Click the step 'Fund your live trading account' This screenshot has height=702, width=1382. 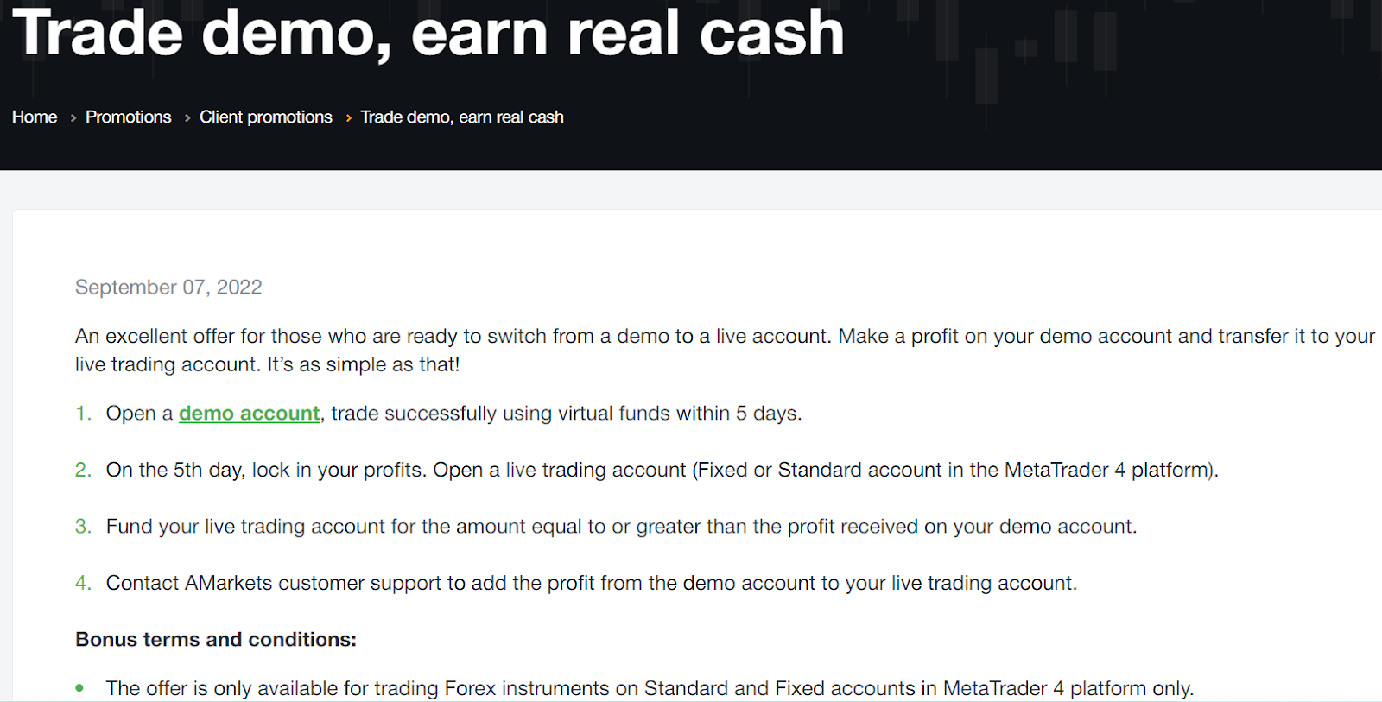[x=621, y=527]
